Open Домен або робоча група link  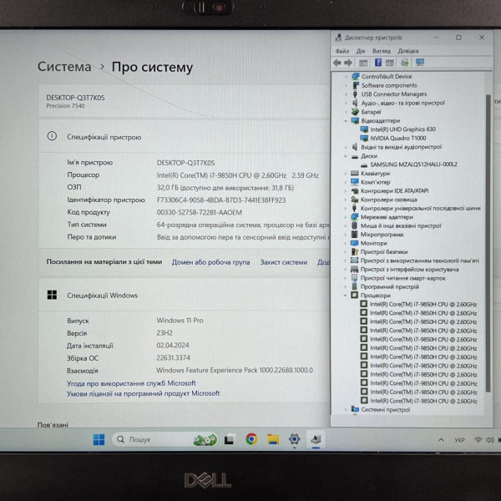(211, 262)
